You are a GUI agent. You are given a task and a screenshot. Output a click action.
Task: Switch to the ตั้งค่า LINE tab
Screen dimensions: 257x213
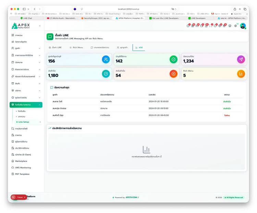point(55,47)
